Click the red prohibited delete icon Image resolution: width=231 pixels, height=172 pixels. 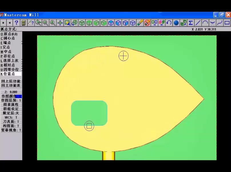(x=147, y=23)
